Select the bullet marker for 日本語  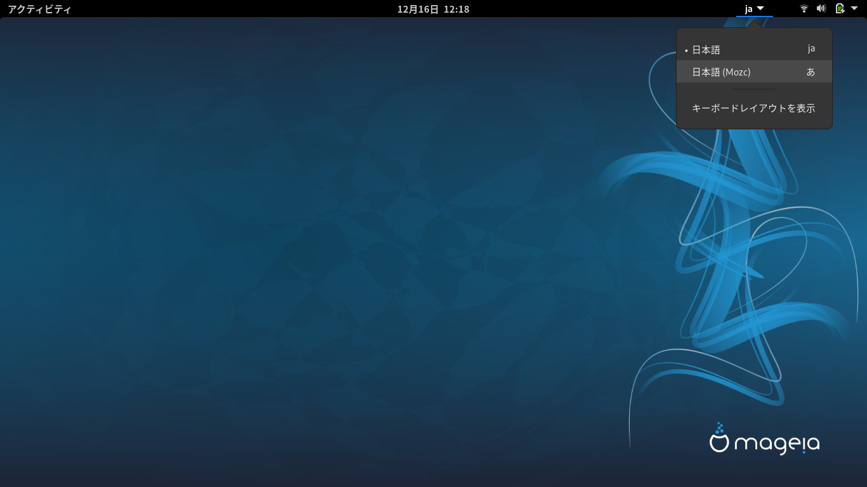(686, 50)
